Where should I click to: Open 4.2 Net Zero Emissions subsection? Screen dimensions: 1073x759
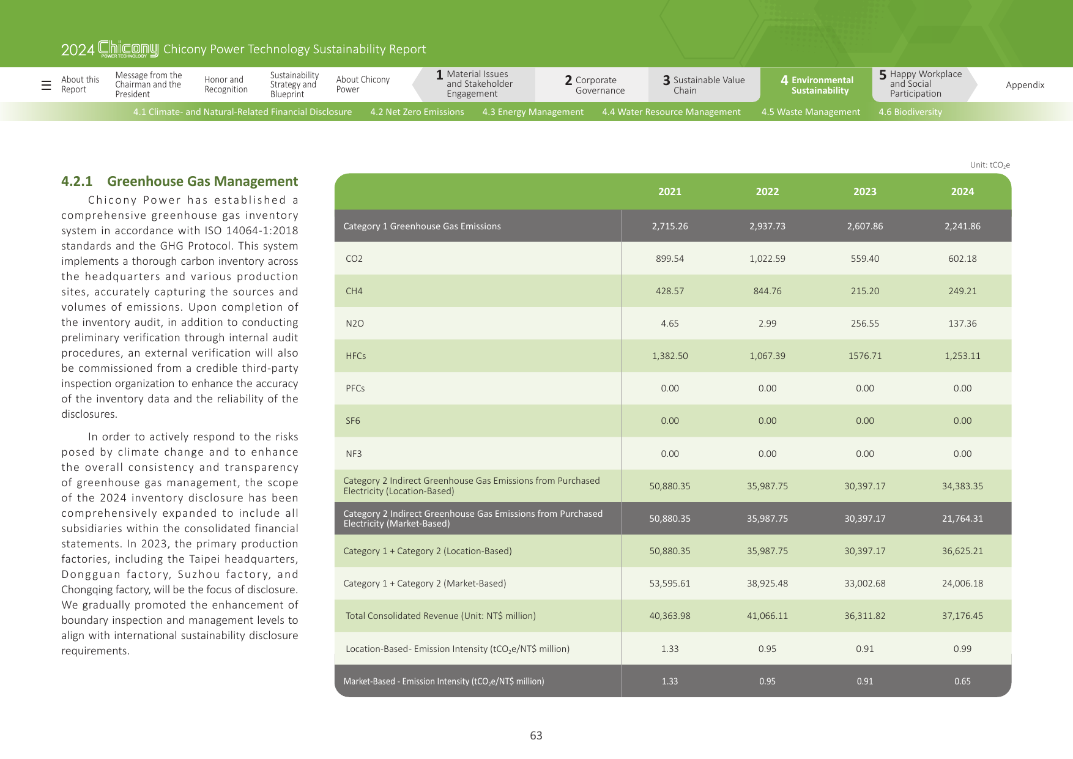pos(417,112)
